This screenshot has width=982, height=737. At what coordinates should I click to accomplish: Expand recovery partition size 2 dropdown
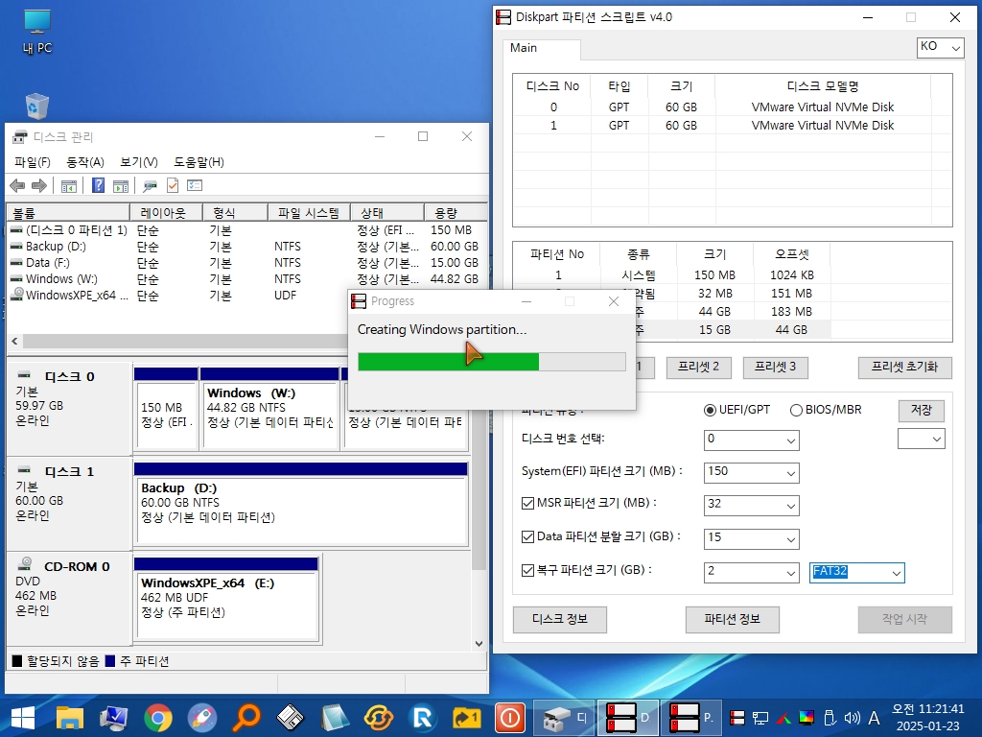coord(751,572)
